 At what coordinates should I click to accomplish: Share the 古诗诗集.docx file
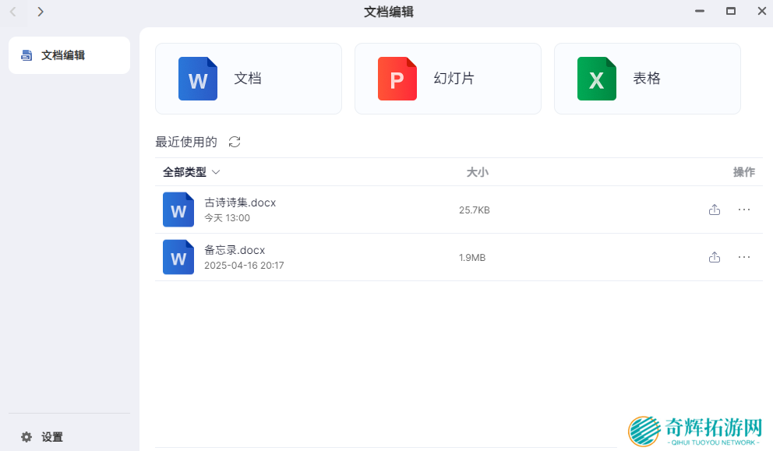[x=715, y=210]
